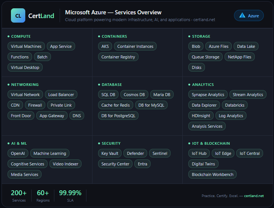Select the HDInsight chip
The width and height of the screenshot is (274, 208).
(x=201, y=116)
